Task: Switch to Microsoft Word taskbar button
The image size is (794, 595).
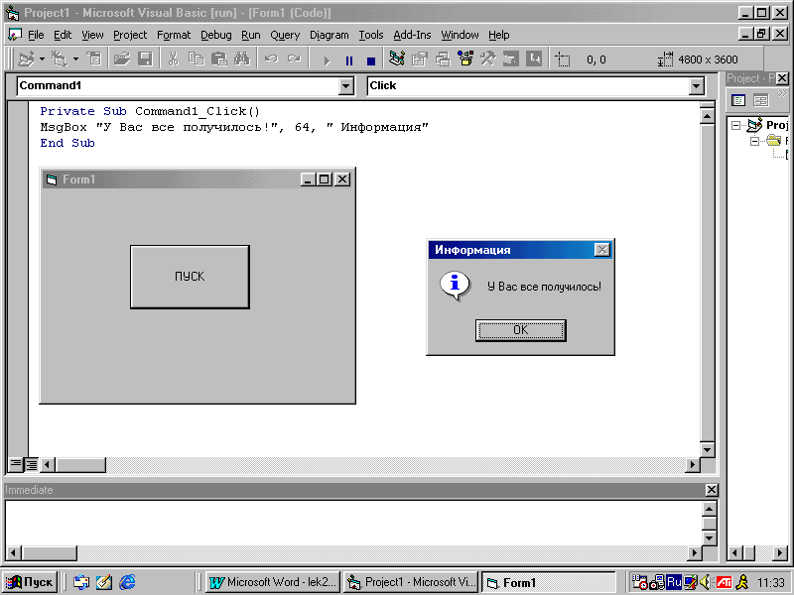Action: tap(273, 582)
